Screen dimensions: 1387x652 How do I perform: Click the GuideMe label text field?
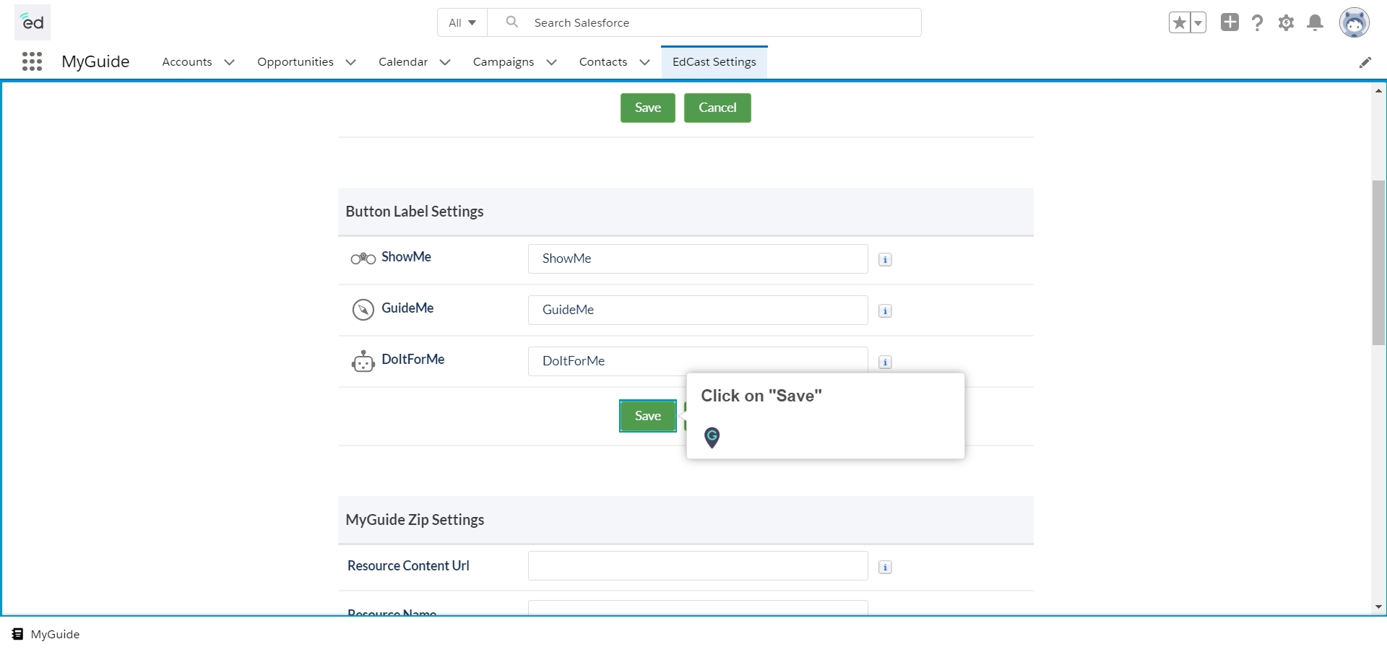pyautogui.click(x=698, y=310)
